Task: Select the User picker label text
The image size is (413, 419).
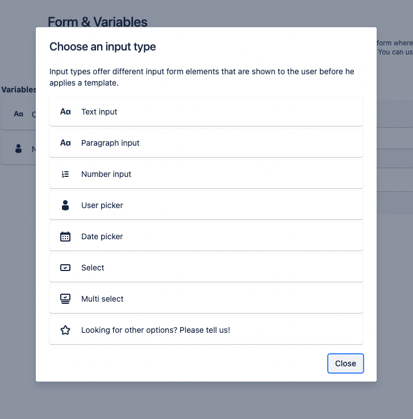Action: point(102,205)
